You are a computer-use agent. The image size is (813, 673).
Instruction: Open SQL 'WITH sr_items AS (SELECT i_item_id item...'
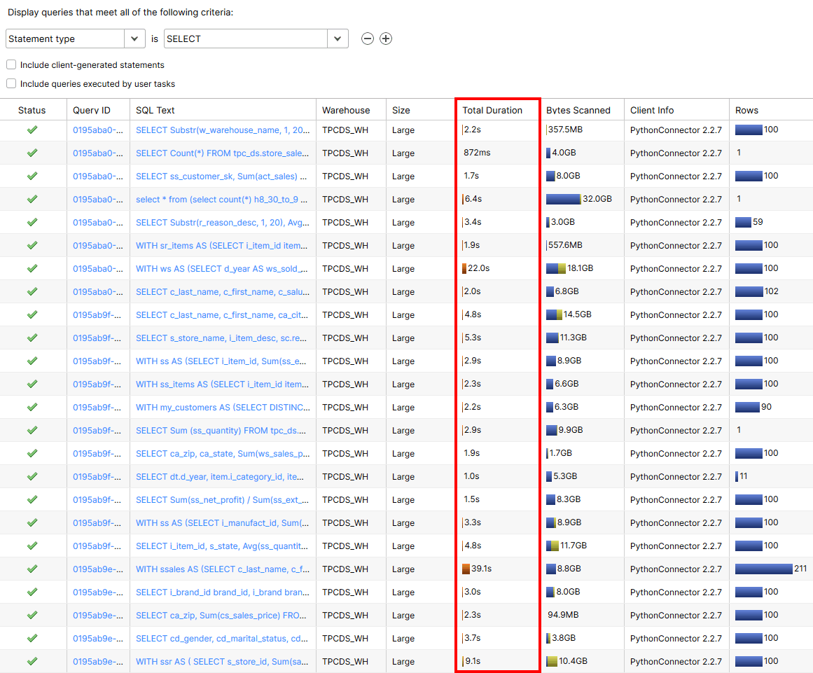pyautogui.click(x=222, y=246)
